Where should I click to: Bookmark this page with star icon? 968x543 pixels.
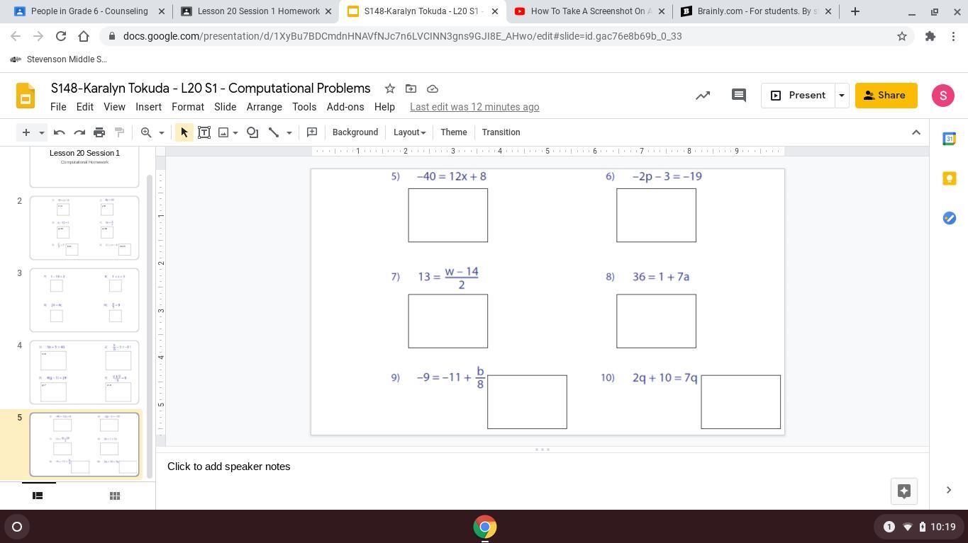click(x=902, y=36)
